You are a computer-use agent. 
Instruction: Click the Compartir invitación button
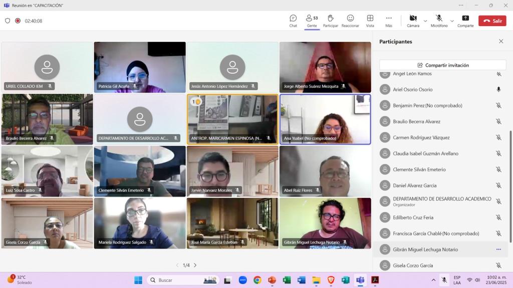coord(443,65)
